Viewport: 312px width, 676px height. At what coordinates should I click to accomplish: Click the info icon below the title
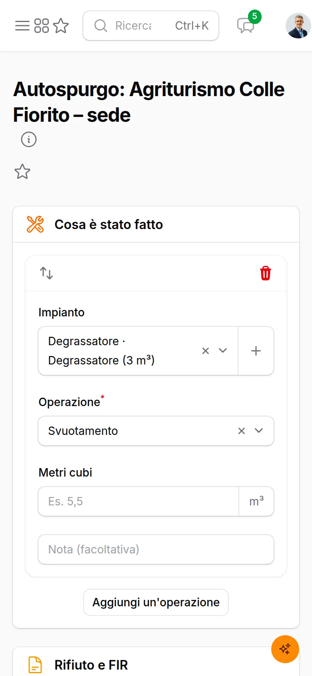[29, 139]
